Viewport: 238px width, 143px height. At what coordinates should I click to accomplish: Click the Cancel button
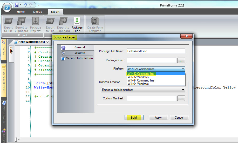179,118
